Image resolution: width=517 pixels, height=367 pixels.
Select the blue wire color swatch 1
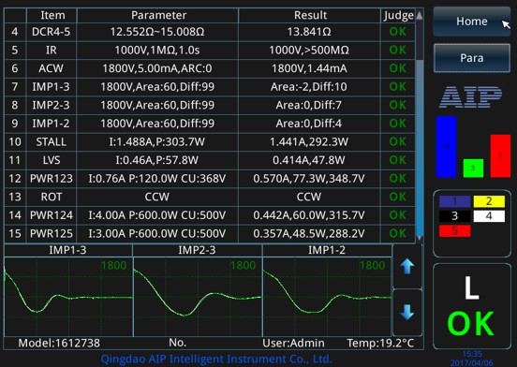click(x=454, y=201)
